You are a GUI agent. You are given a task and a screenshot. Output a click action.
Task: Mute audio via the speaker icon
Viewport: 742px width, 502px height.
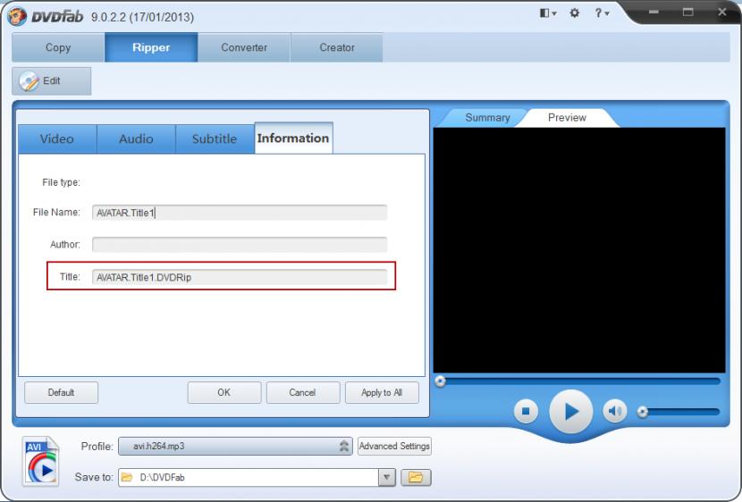pos(615,411)
